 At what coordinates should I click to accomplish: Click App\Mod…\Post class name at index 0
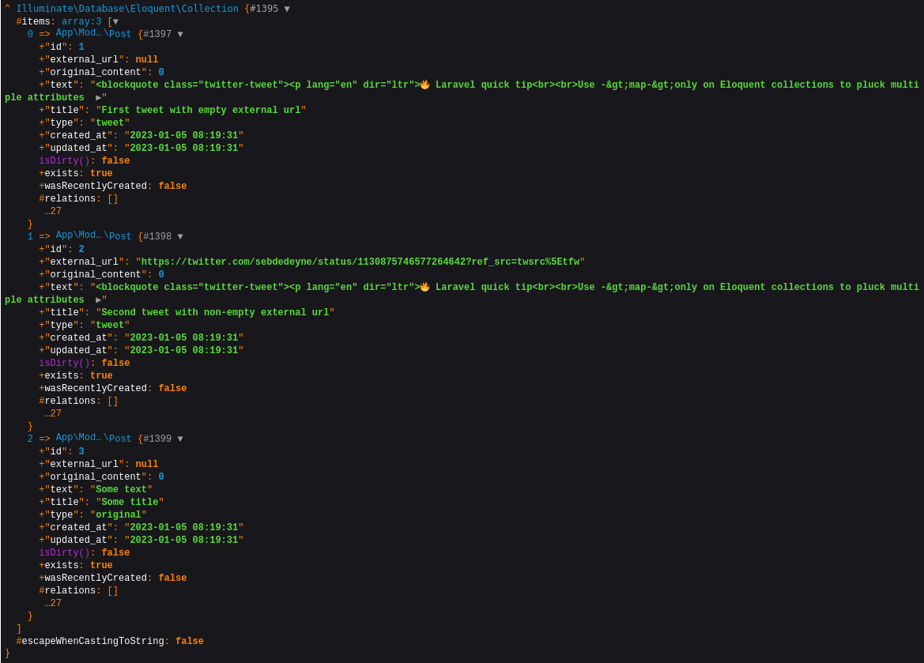93,34
